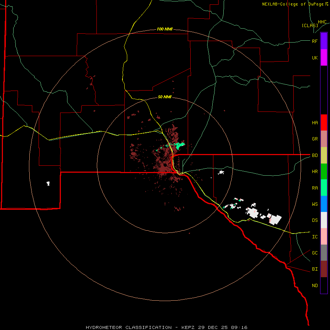Select the IC pink legend swatch
This screenshot has height=330, width=330.
[x=324, y=236]
